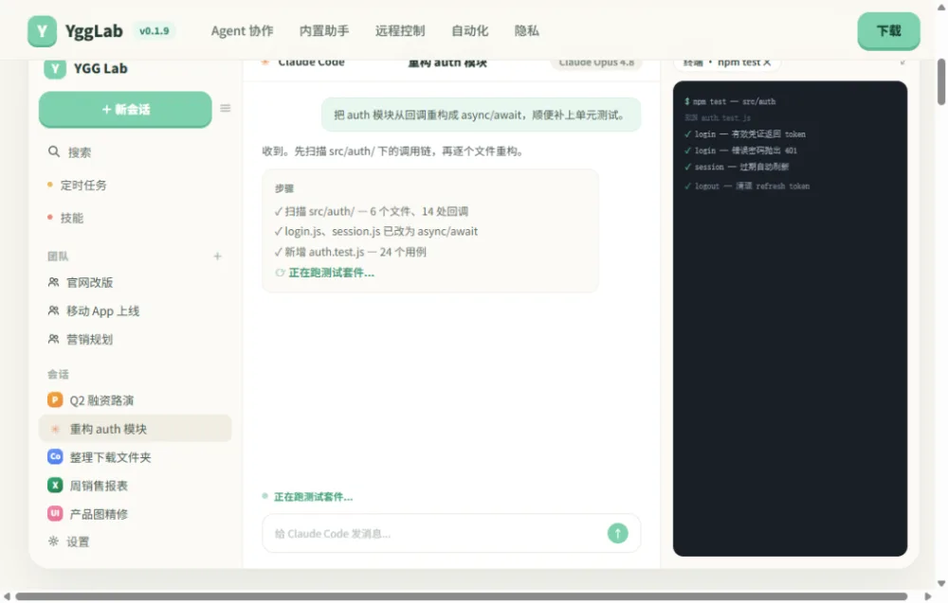
Task: Click terminal session line
Action: pyautogui.click(x=737, y=167)
